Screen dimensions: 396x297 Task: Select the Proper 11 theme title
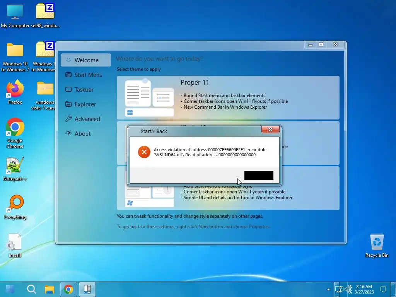click(195, 83)
